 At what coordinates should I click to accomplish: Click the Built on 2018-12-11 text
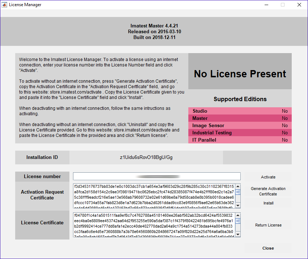coord(154,37)
